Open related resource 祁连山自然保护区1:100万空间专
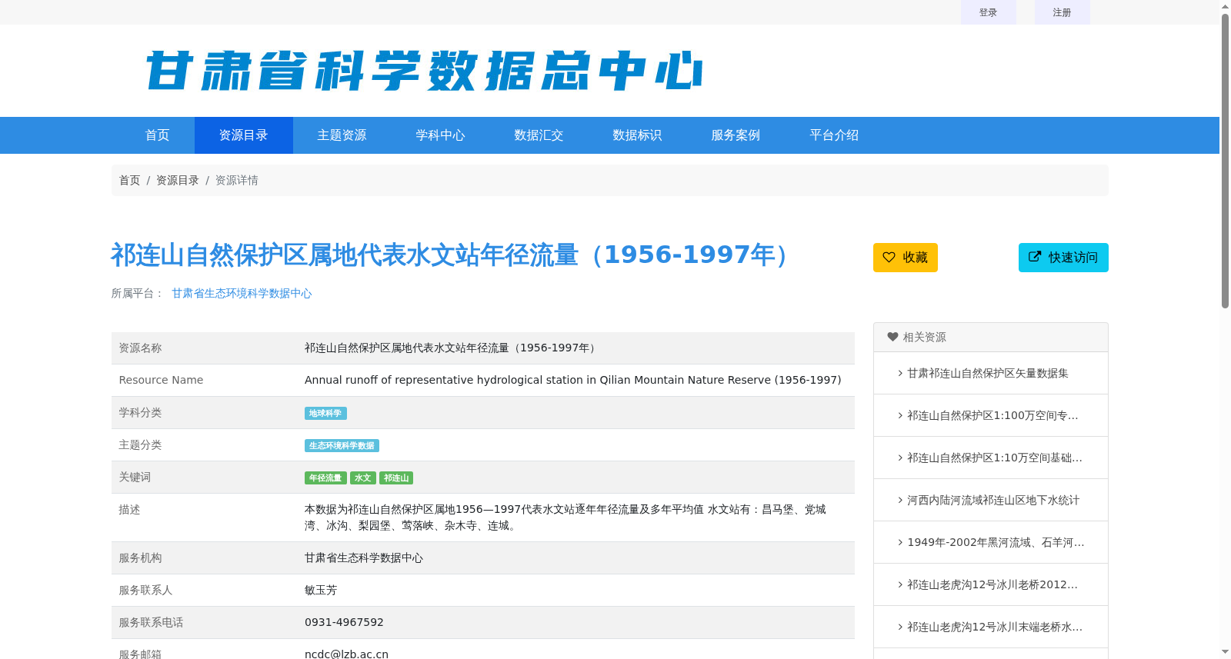 (992, 415)
